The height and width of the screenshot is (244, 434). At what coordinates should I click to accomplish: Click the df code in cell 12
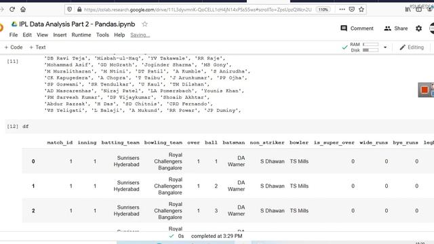(x=26, y=127)
